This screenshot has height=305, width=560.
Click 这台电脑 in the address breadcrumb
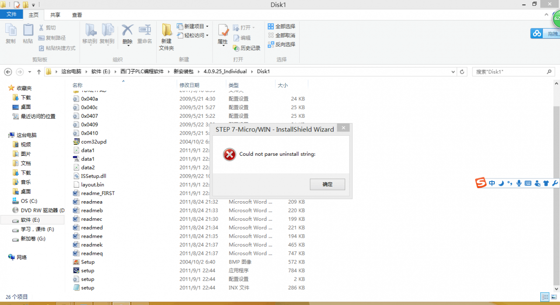(71, 72)
